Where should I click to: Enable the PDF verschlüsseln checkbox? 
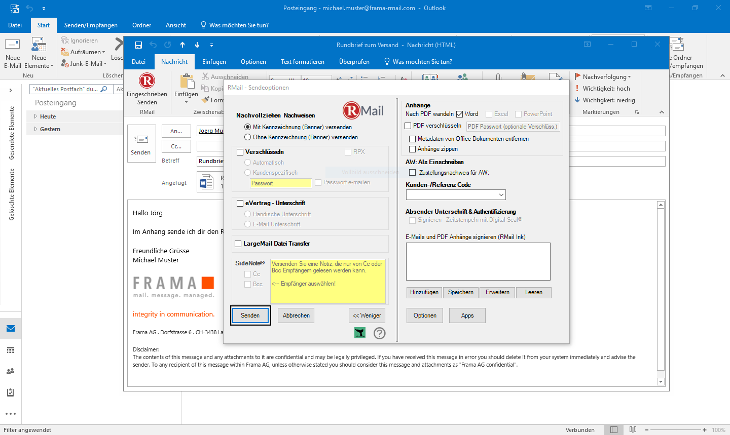408,126
